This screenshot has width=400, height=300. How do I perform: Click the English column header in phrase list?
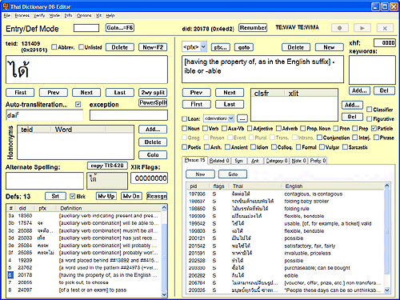[333, 186]
